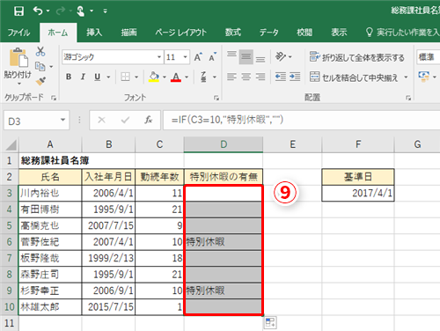Click the Increase Indent icon
Screen dimensions: 440x331
(295, 77)
